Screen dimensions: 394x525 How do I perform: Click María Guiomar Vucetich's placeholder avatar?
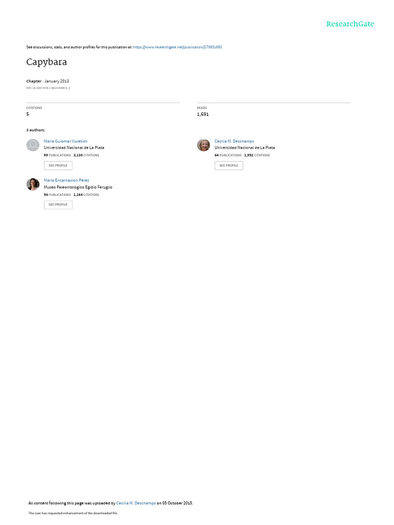coord(33,145)
